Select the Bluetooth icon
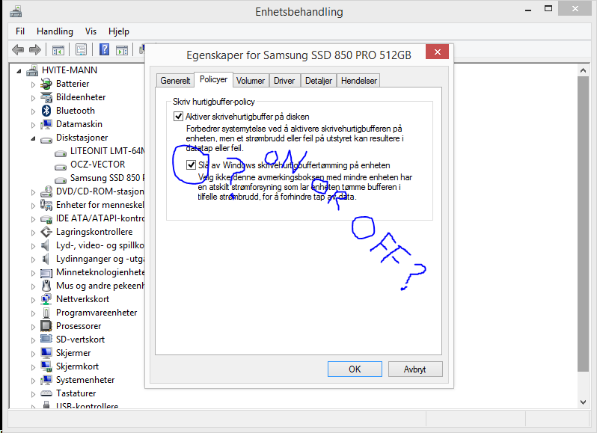The height and width of the screenshot is (433, 597). 46,111
